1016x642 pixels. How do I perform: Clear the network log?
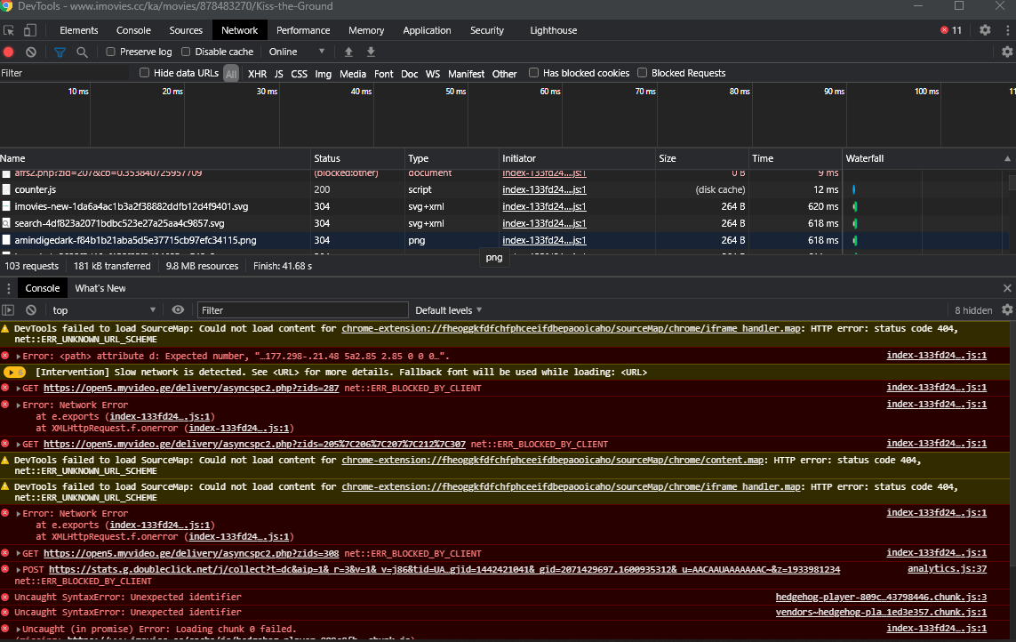[31, 52]
